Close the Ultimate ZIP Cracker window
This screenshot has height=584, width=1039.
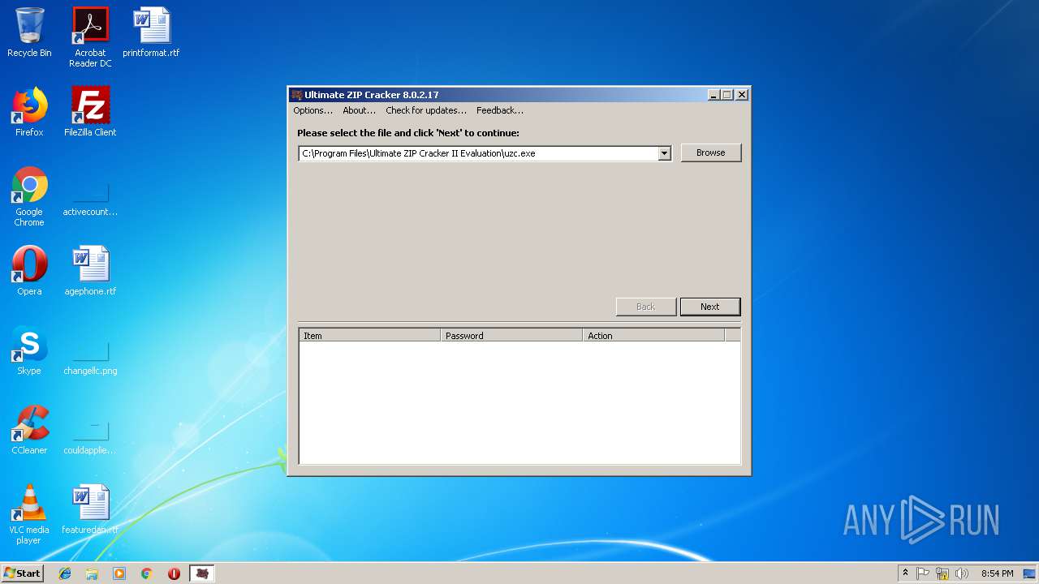tap(741, 95)
